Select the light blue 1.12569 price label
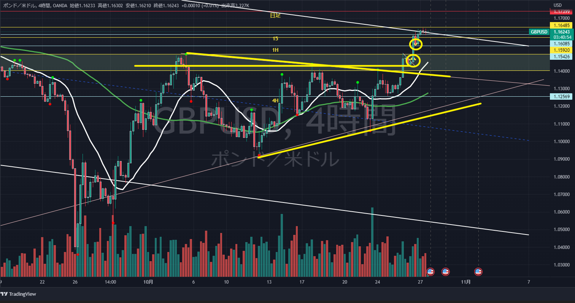The height and width of the screenshot is (303, 575). coord(561,96)
